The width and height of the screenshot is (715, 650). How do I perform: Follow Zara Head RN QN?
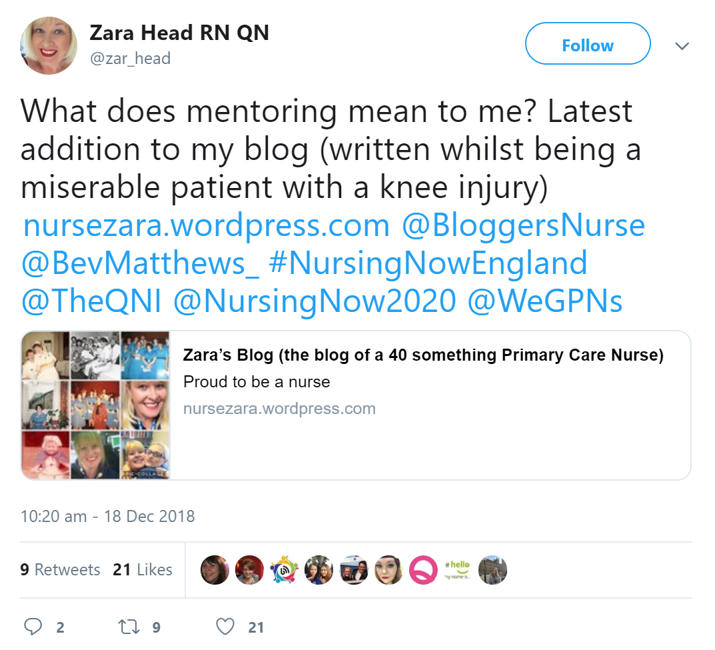[x=588, y=44]
